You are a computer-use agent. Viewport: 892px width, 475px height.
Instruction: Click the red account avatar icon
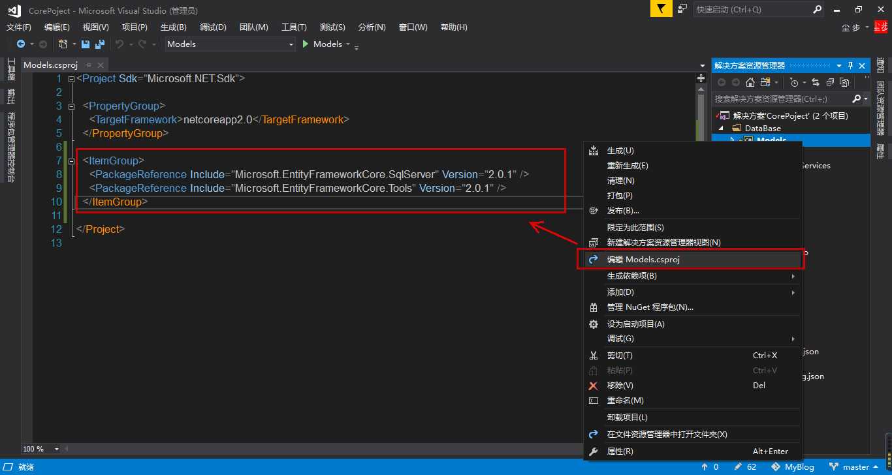(881, 27)
